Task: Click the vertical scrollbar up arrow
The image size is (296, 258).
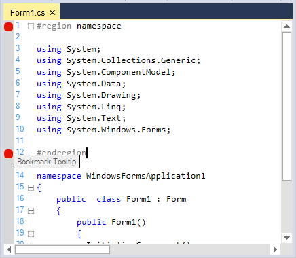Action: pyautogui.click(x=286, y=26)
